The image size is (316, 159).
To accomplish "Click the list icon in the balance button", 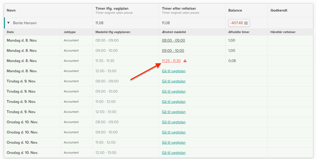I will (x=246, y=23).
